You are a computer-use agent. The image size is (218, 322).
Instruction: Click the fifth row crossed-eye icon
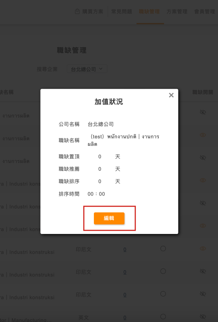[203, 203]
